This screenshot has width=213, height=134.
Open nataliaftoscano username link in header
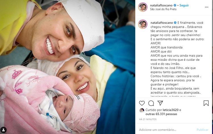161,5
